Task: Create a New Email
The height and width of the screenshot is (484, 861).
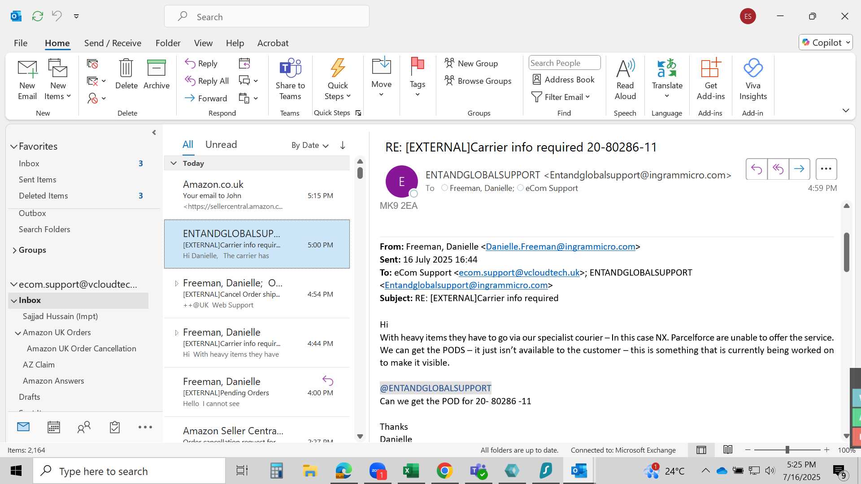Action: coord(27,80)
